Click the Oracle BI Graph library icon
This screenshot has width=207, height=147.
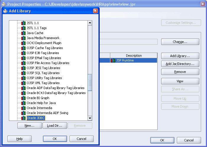pos(23,98)
